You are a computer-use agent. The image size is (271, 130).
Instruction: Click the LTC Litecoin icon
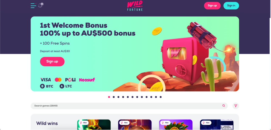pyautogui.click(x=62, y=86)
